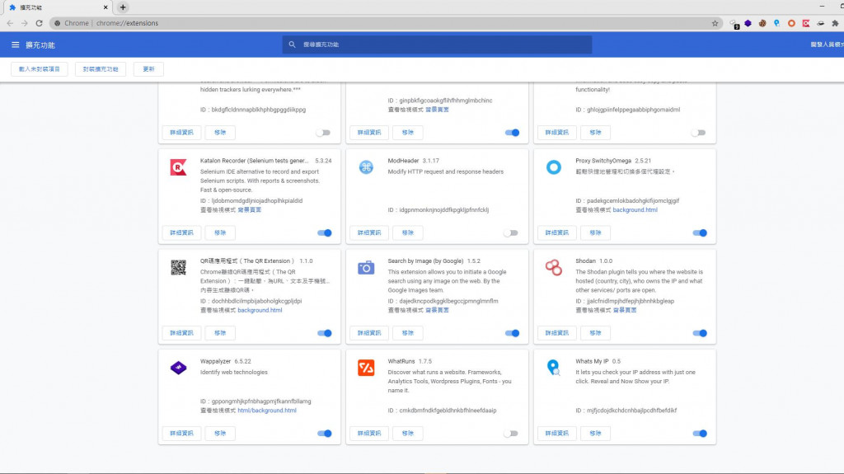Disable the toggle for extension ID ginpbkfigcoaokgflihfhhmglmbchinc

512,133
